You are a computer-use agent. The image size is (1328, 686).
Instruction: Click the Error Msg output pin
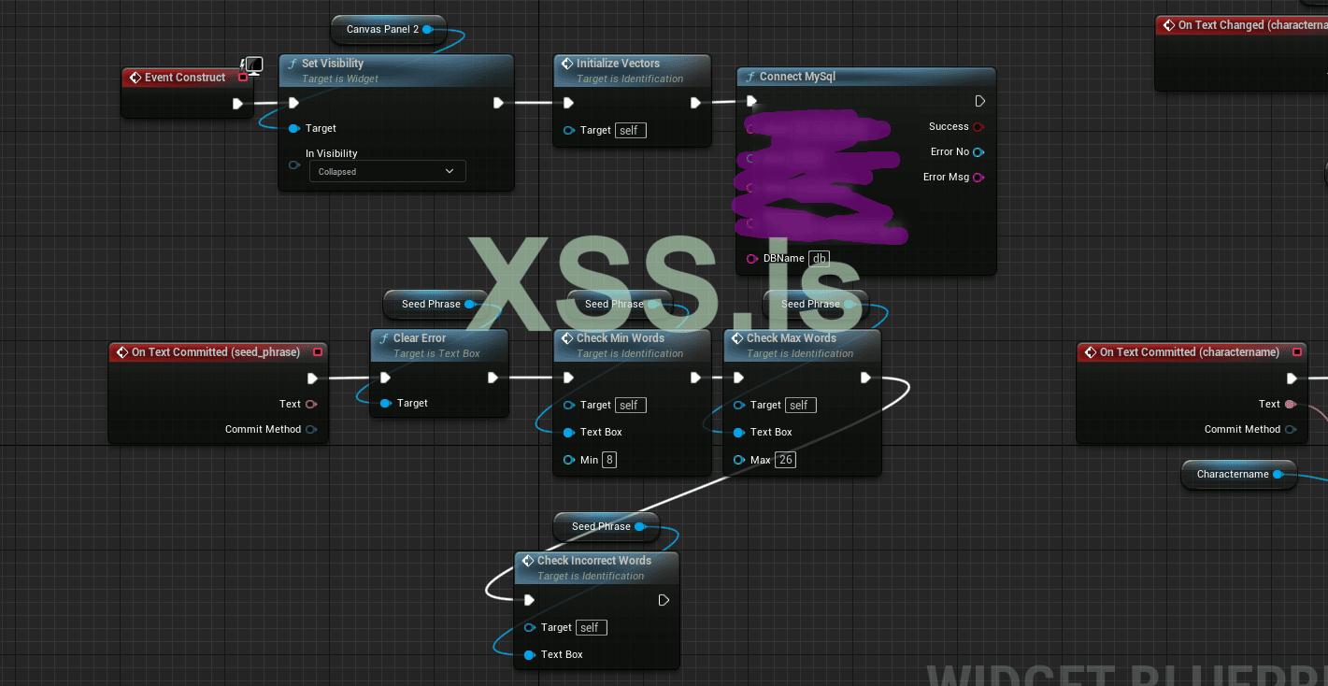[x=978, y=177]
